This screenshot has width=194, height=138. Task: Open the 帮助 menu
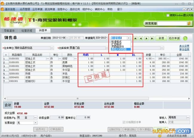(110, 9)
